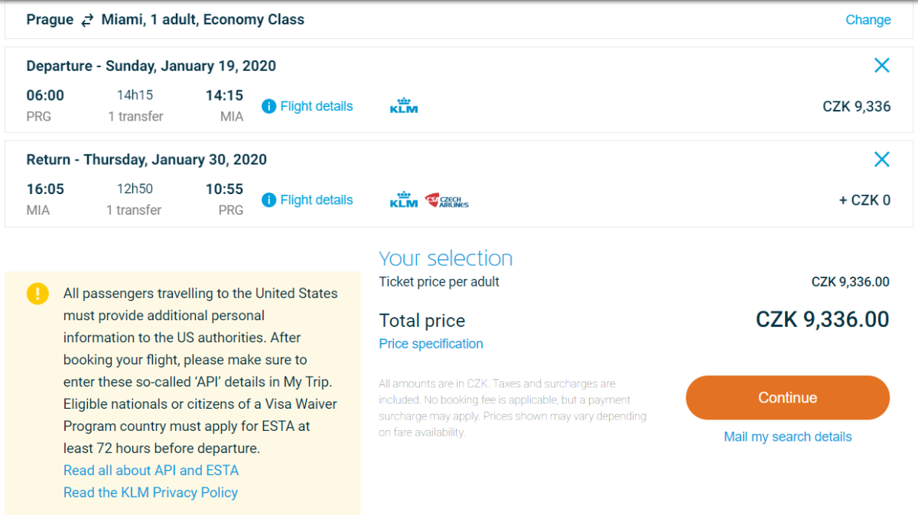
Task: Open the Change search link
Action: tap(868, 20)
